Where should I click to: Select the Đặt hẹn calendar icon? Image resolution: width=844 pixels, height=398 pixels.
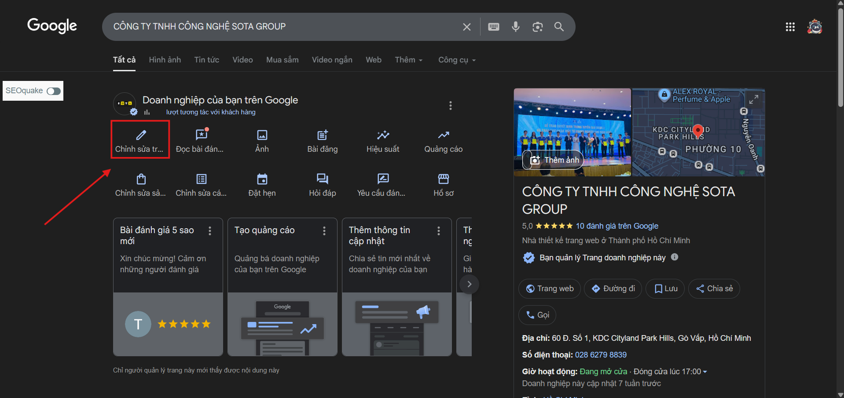click(262, 179)
